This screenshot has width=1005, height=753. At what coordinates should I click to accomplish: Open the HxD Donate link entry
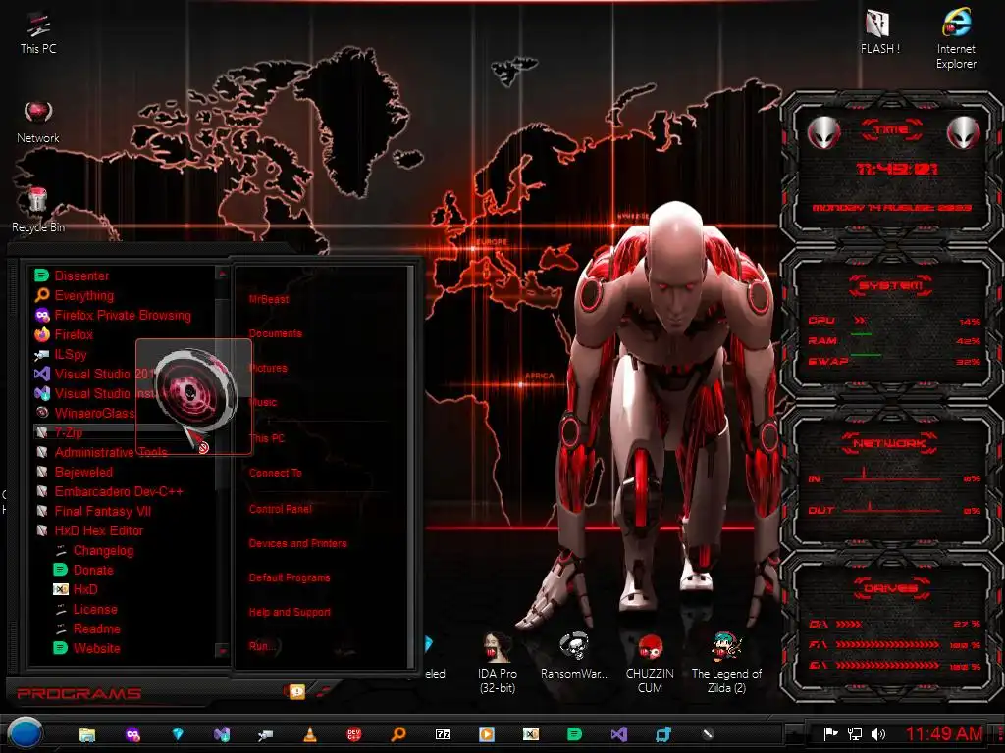(83, 570)
